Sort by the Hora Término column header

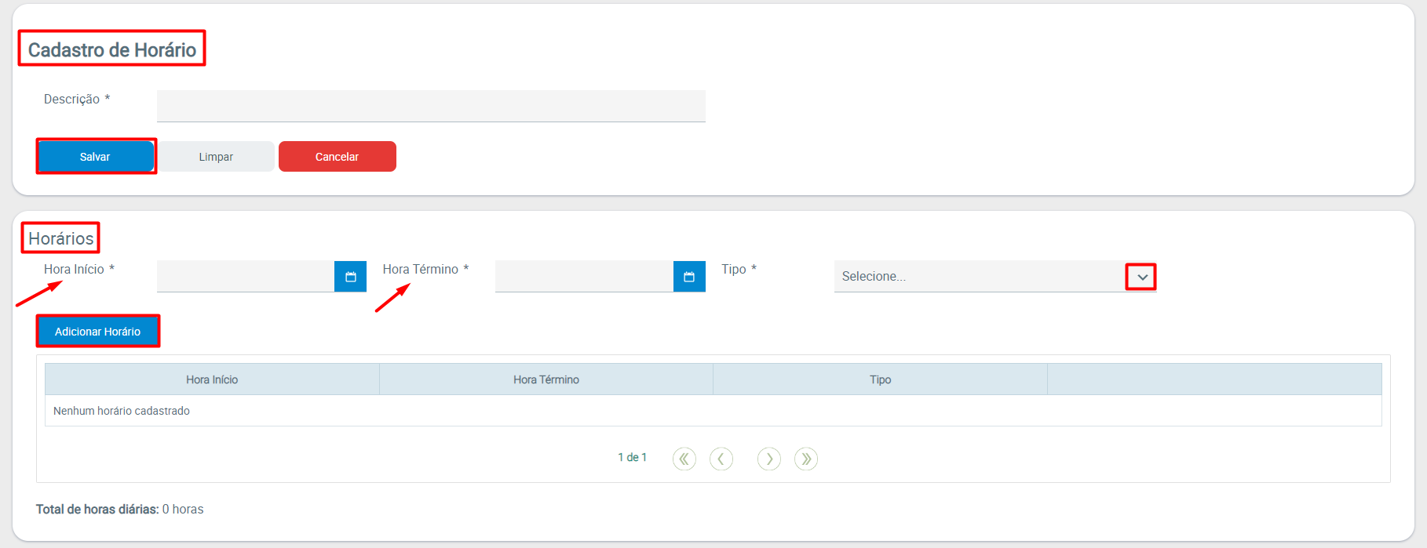click(546, 379)
